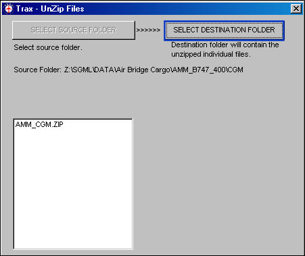The height and width of the screenshot is (256, 305).
Task: Close the Trax UnZip Files window
Action: click(296, 9)
